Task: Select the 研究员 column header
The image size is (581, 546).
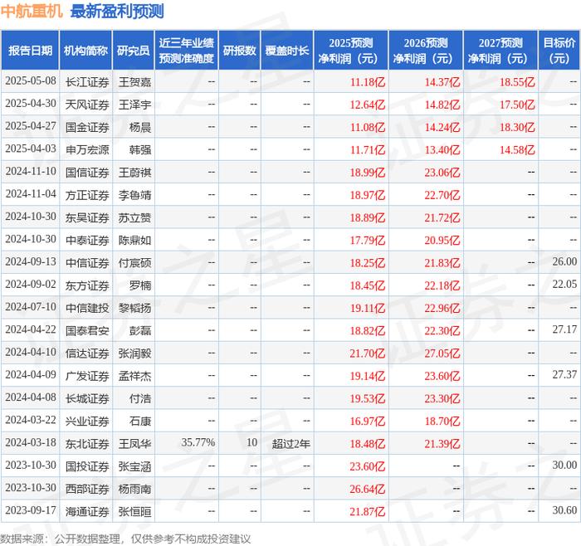Action: [134, 51]
